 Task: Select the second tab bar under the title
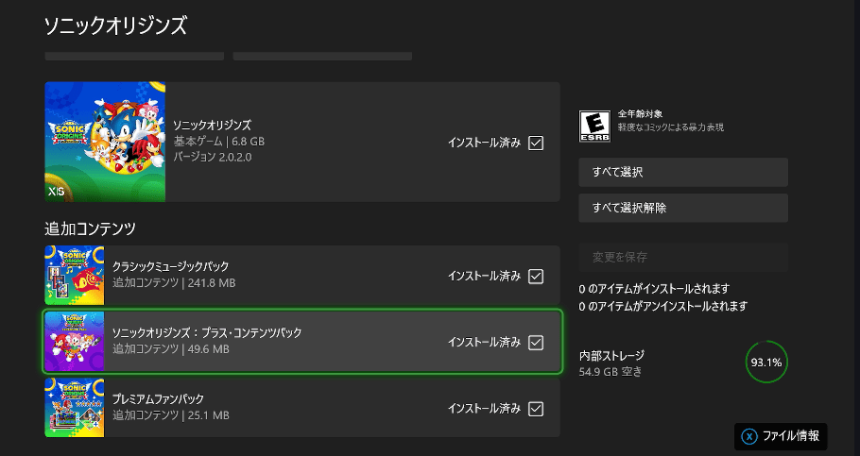(x=322, y=56)
